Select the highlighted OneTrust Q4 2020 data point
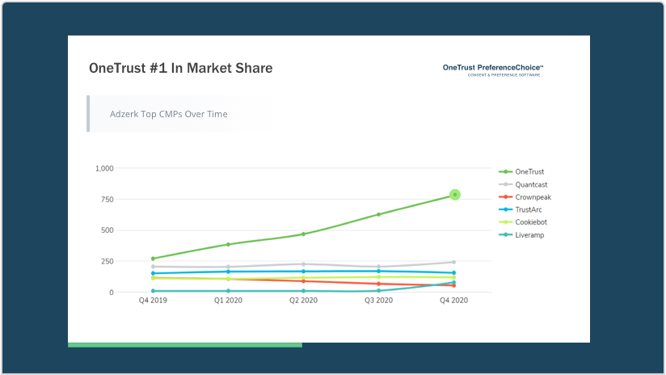The height and width of the screenshot is (375, 666). (x=455, y=195)
